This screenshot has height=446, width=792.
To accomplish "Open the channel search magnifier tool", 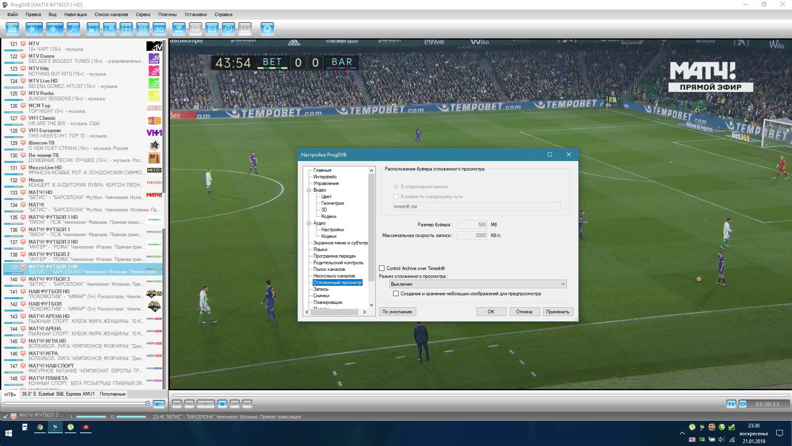I will pyautogui.click(x=73, y=29).
